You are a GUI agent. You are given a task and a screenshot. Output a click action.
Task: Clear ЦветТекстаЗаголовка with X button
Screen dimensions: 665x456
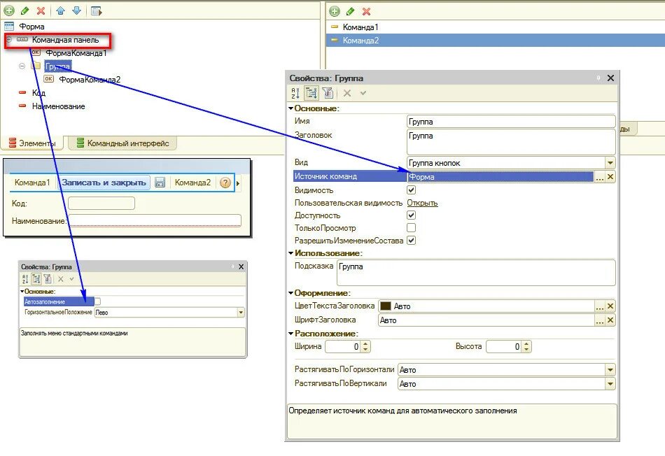click(610, 306)
